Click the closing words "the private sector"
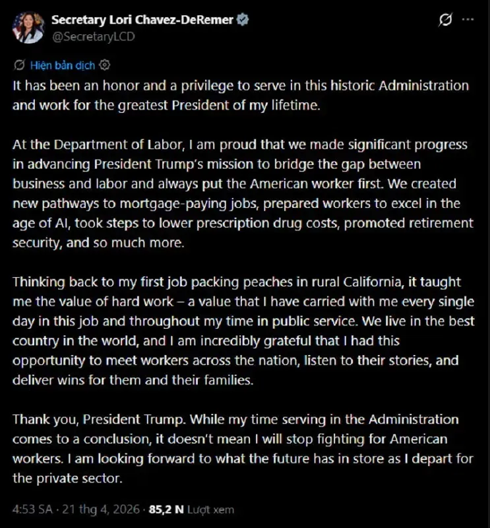This screenshot has height=528, width=490. pyautogui.click(x=67, y=478)
